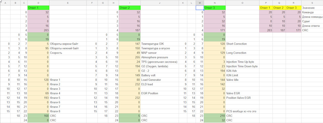Select the "Battery volt" cell
Image resolution: width=323 pixels, height=123 pixels.
160,75
